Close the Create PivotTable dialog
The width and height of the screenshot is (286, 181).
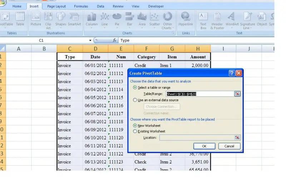pos(239,73)
